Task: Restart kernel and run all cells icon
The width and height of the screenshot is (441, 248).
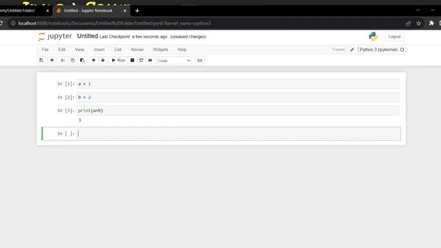Action: [150, 60]
